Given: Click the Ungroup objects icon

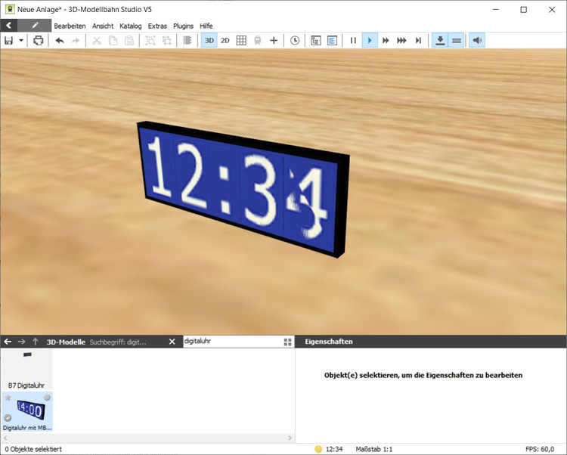Looking at the screenshot, I should pos(167,41).
